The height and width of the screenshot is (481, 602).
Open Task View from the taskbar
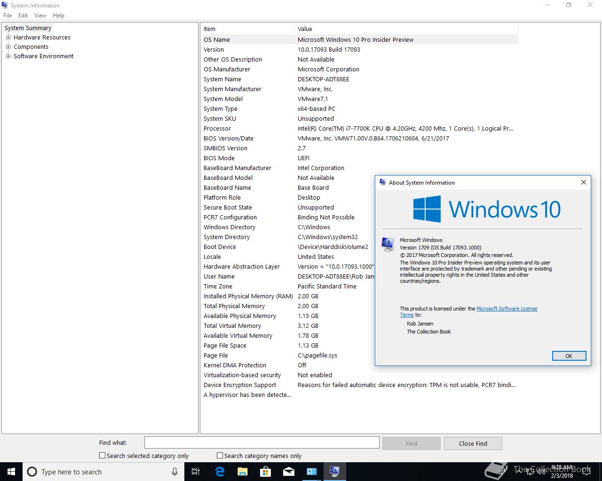coord(196,472)
